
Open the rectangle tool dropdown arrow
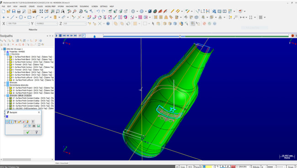click(33, 17)
